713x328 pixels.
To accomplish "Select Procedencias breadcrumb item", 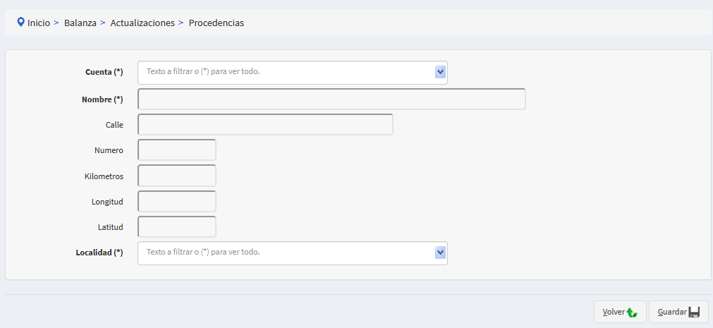I will pos(217,23).
